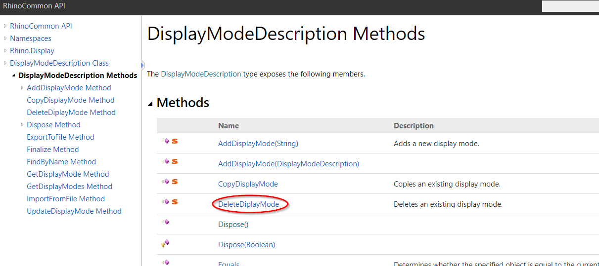
Task: Open DeleteDiplayMode Method sidebar link
Action: (71, 113)
